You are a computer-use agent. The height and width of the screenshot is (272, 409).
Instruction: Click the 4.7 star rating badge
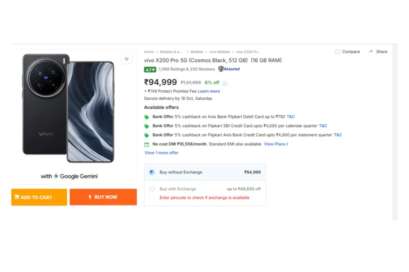[x=150, y=69]
